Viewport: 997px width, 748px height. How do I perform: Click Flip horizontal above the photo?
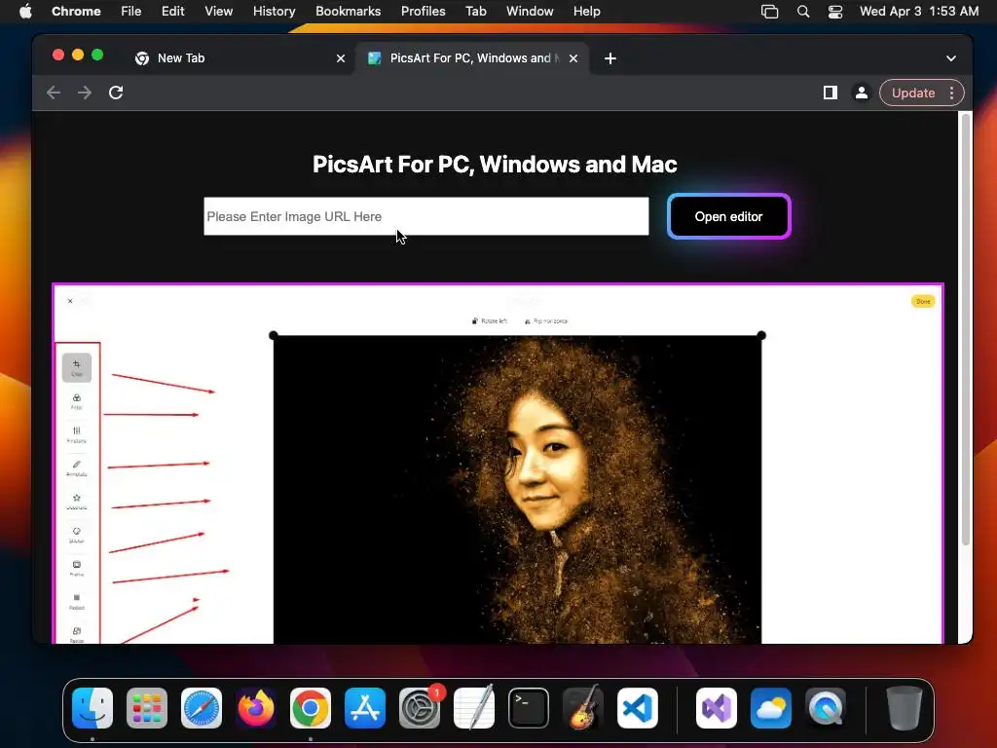[x=545, y=321]
